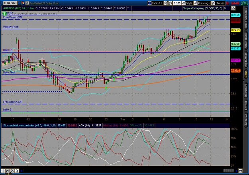The image size is (249, 175).
Task: Click the 0.8413 yellow price bubble
Action: pos(235,30)
